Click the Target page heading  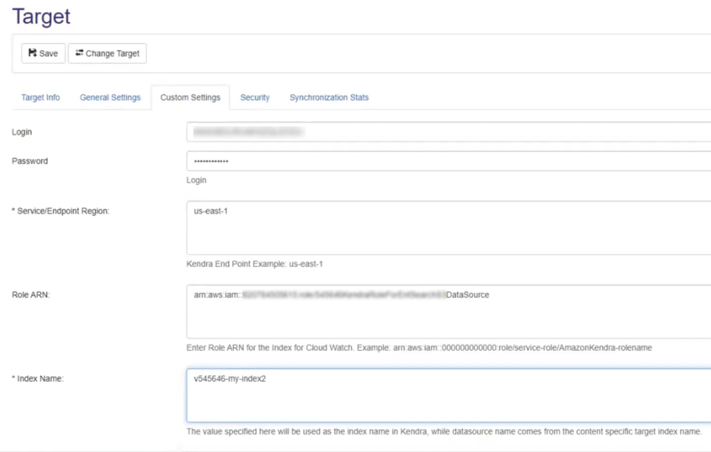[41, 16]
